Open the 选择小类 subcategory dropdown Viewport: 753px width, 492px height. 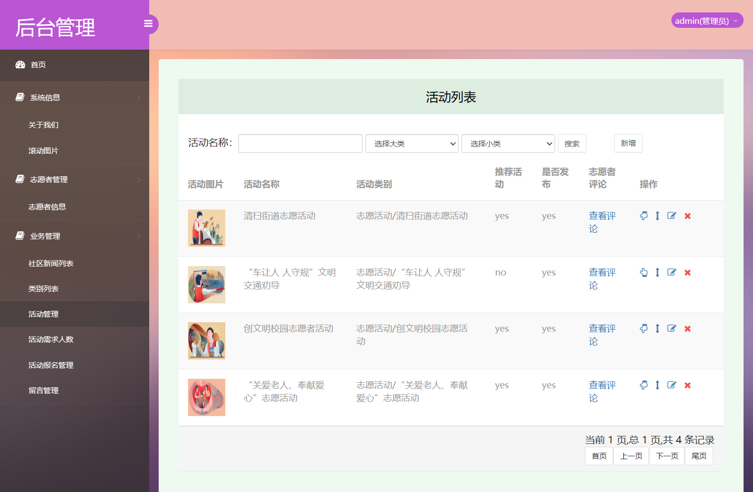point(508,143)
